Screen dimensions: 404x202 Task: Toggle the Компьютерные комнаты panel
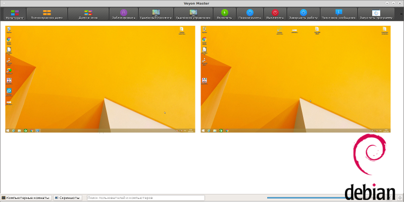click(x=25, y=198)
